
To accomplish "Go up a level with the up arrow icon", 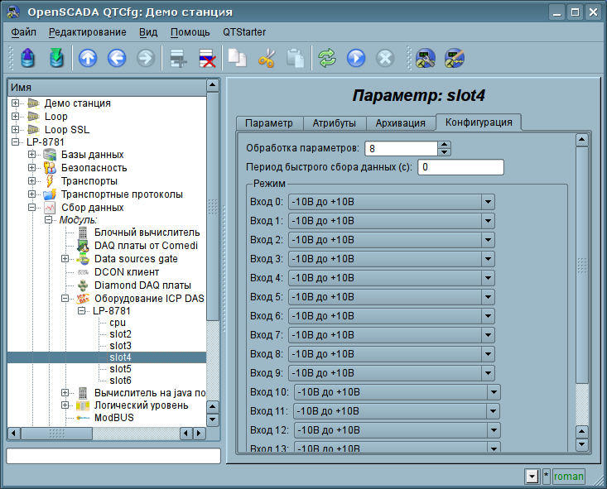I will tap(88, 58).
